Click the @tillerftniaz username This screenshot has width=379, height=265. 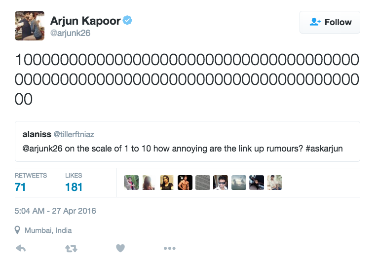pyautogui.click(x=74, y=134)
